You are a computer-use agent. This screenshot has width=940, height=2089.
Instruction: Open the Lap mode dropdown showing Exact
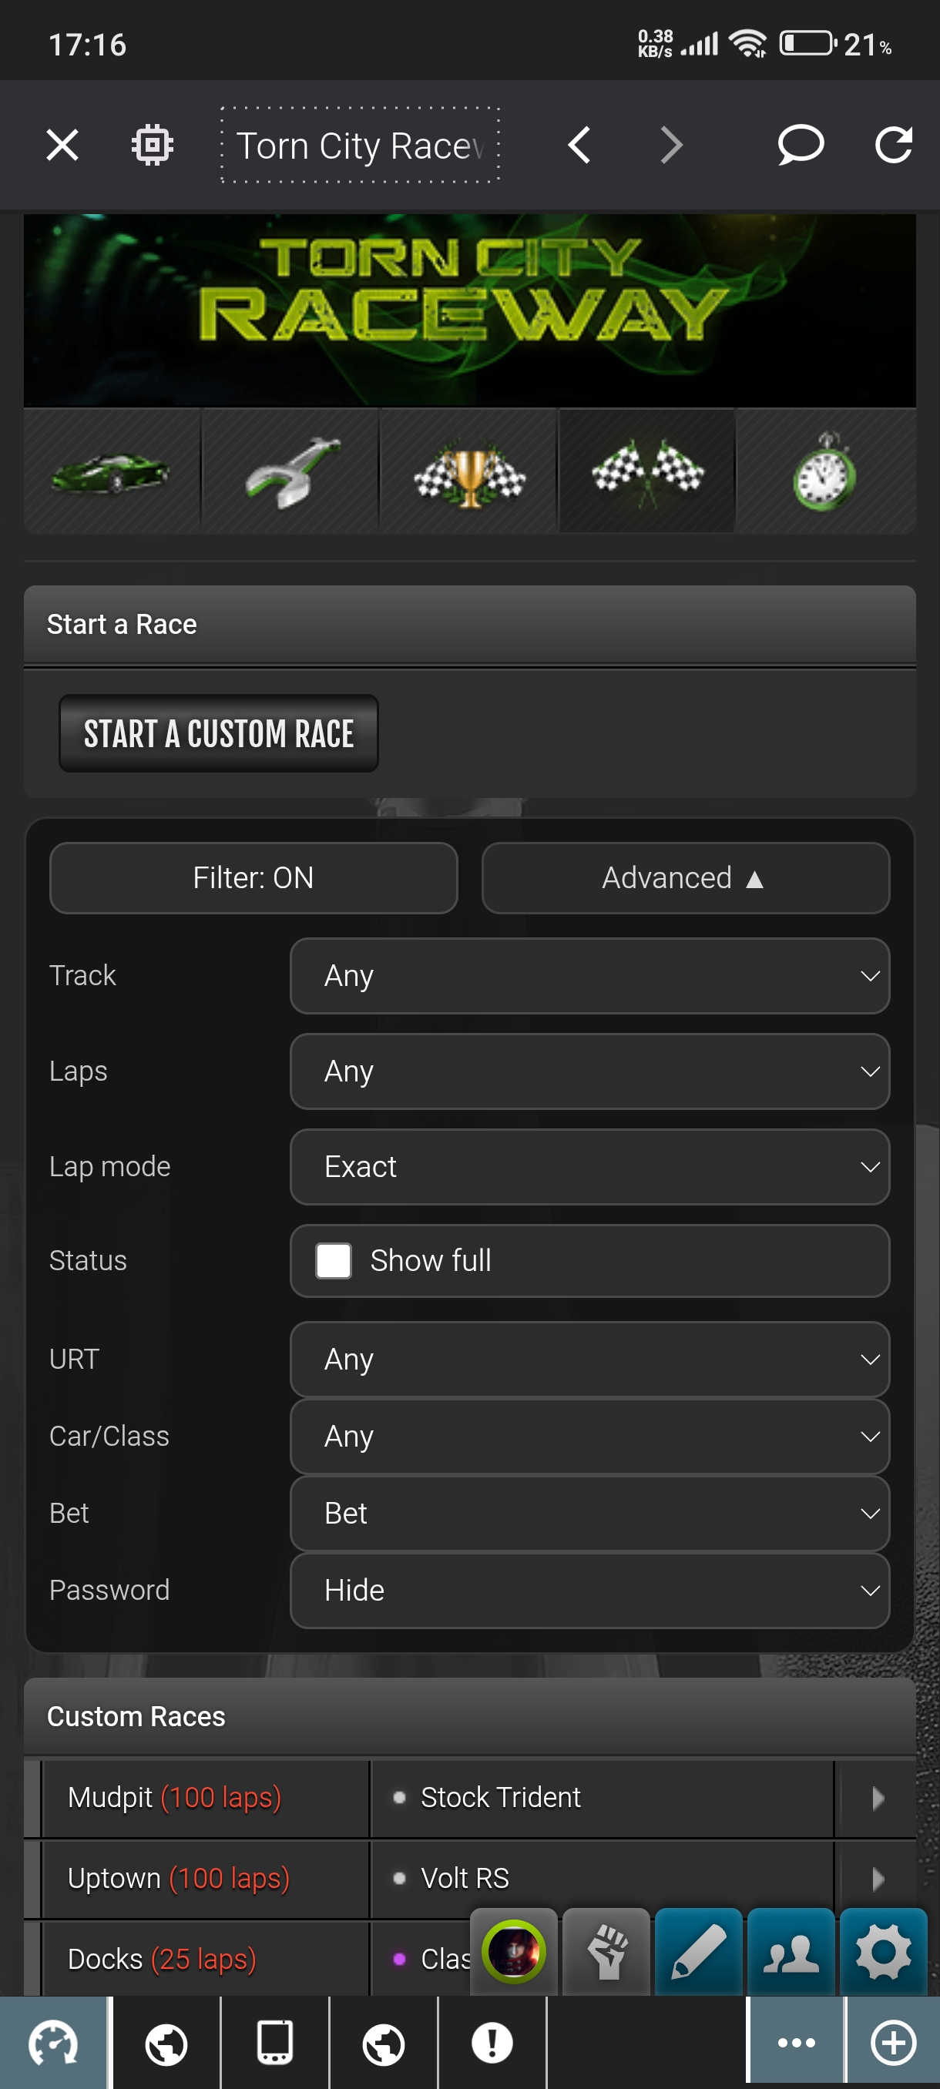pos(589,1167)
